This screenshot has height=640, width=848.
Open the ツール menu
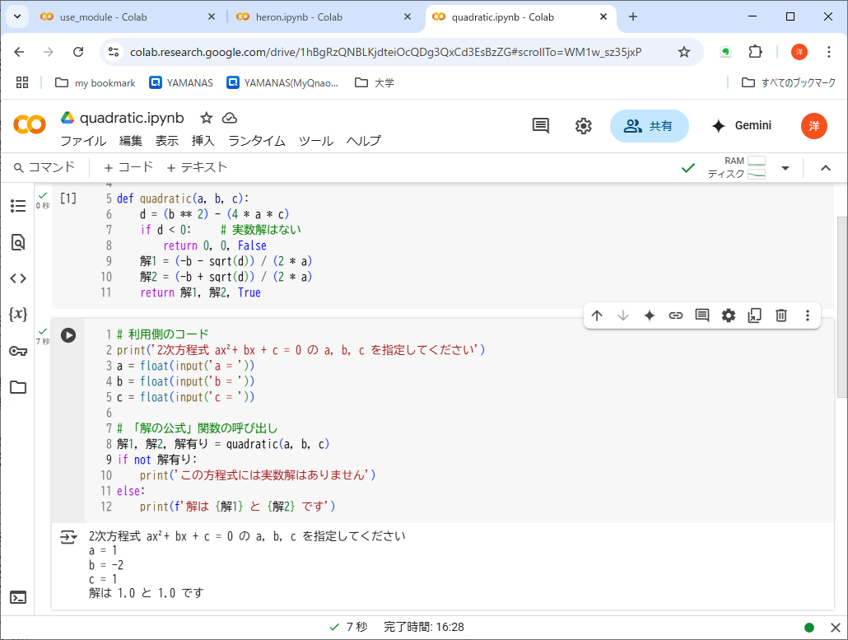tap(316, 141)
